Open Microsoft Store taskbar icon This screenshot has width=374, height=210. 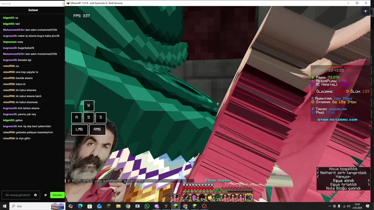point(90,206)
